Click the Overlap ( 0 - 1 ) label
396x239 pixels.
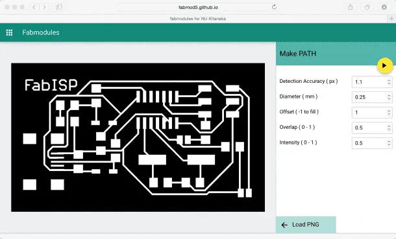tap(297, 127)
